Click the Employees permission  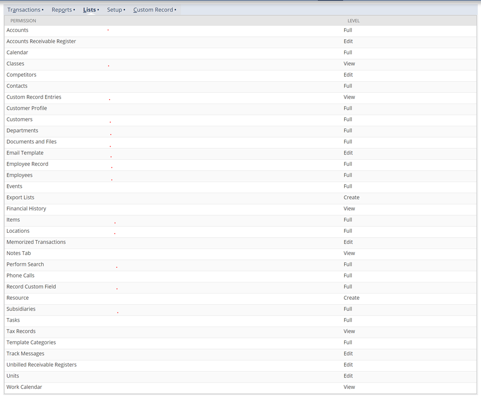point(19,175)
